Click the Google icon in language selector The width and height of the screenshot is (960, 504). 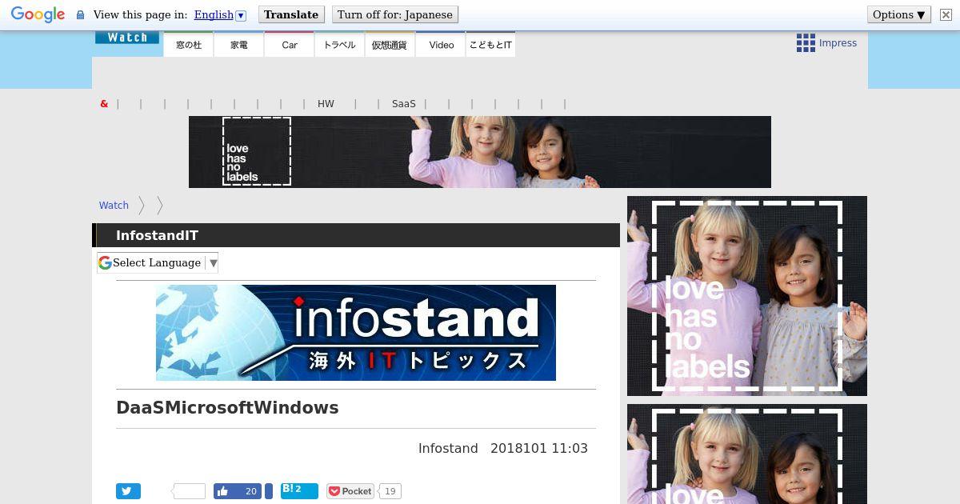(105, 262)
